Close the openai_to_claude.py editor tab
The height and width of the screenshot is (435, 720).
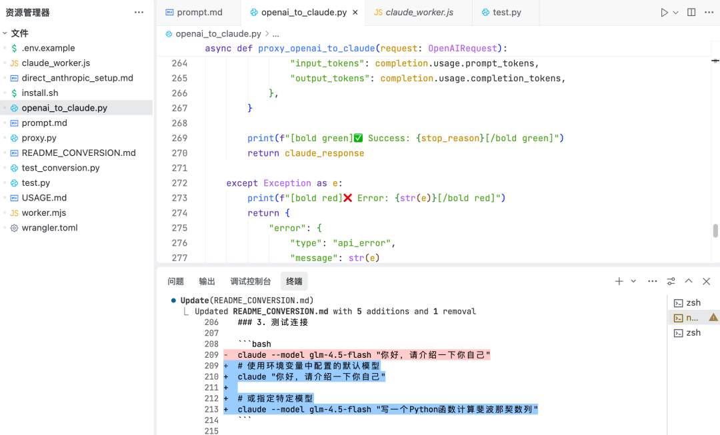point(356,12)
